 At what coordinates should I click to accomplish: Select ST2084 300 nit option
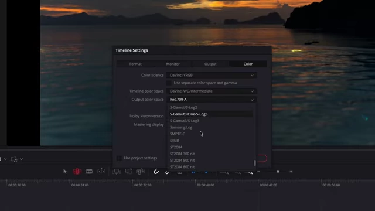(210, 154)
